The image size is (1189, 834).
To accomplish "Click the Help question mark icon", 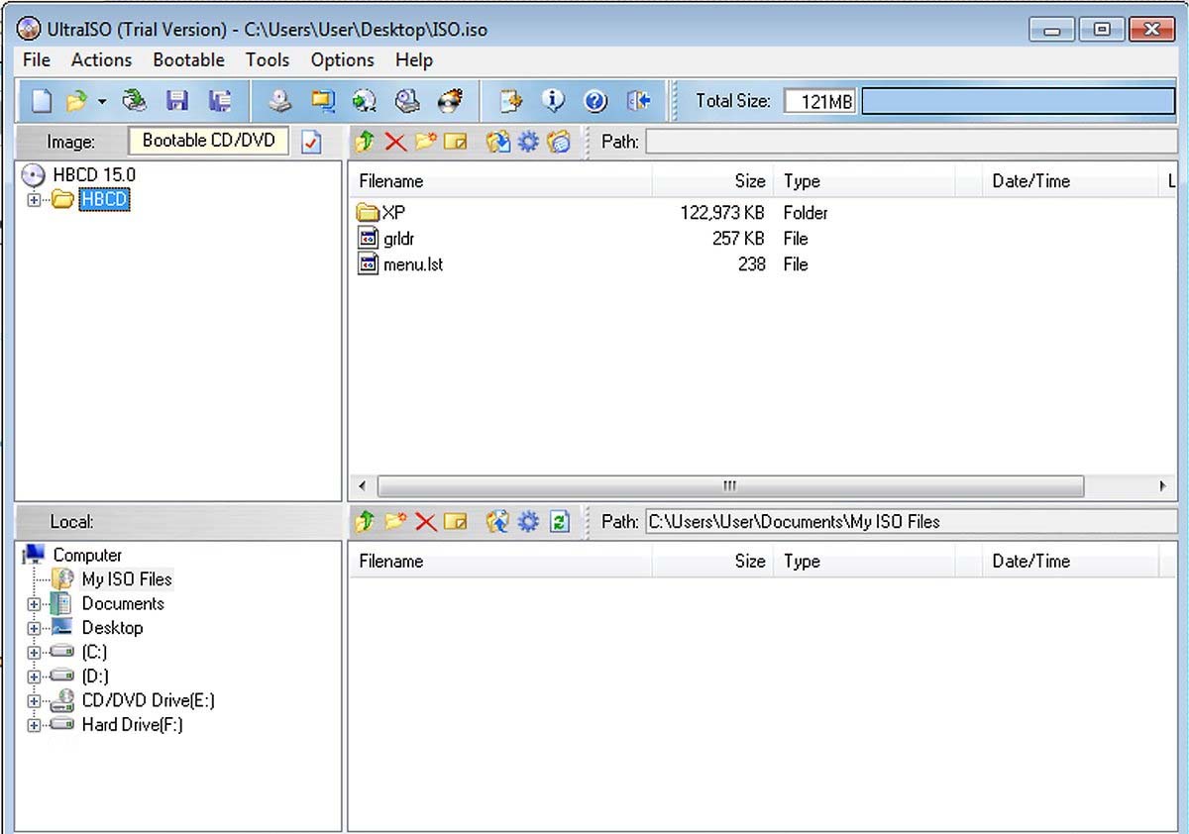I will pos(595,101).
